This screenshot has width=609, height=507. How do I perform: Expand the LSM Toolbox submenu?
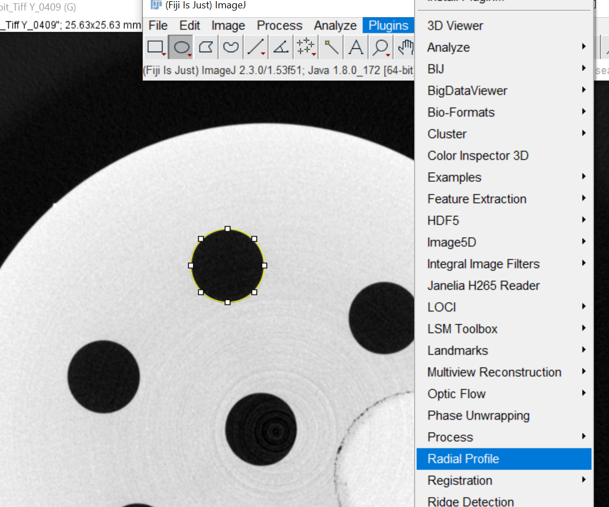pos(504,329)
